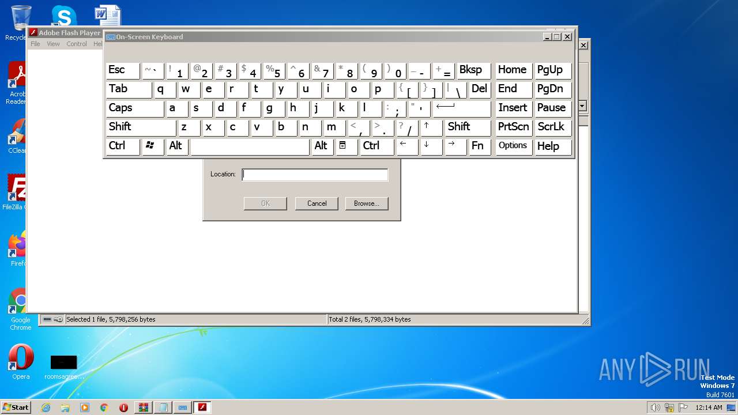Click the Del key

480,89
